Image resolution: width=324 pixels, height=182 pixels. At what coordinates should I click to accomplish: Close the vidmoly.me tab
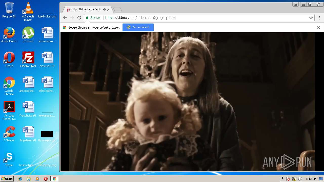(x=108, y=10)
